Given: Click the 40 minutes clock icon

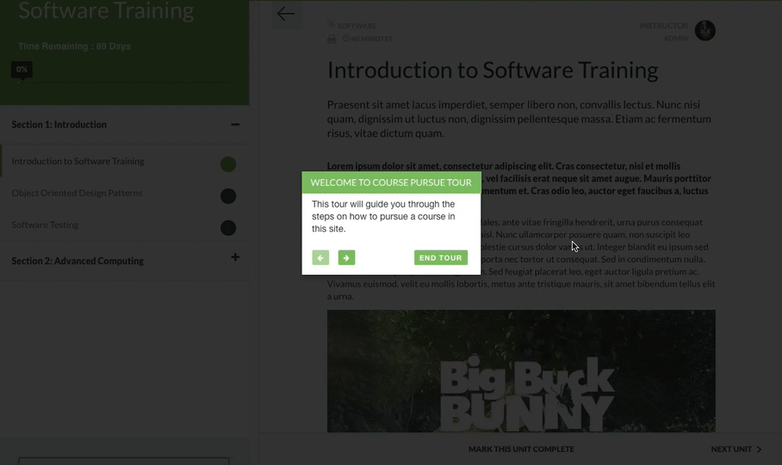Looking at the screenshot, I should (x=346, y=39).
